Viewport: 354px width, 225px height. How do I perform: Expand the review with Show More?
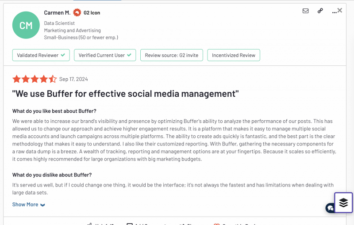point(28,205)
